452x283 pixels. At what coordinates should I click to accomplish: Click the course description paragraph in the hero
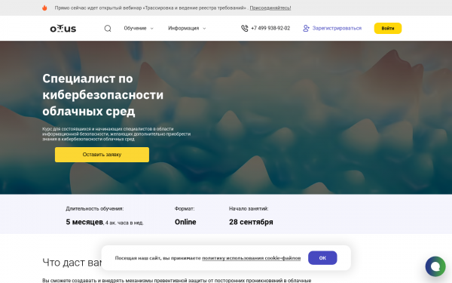(117, 134)
